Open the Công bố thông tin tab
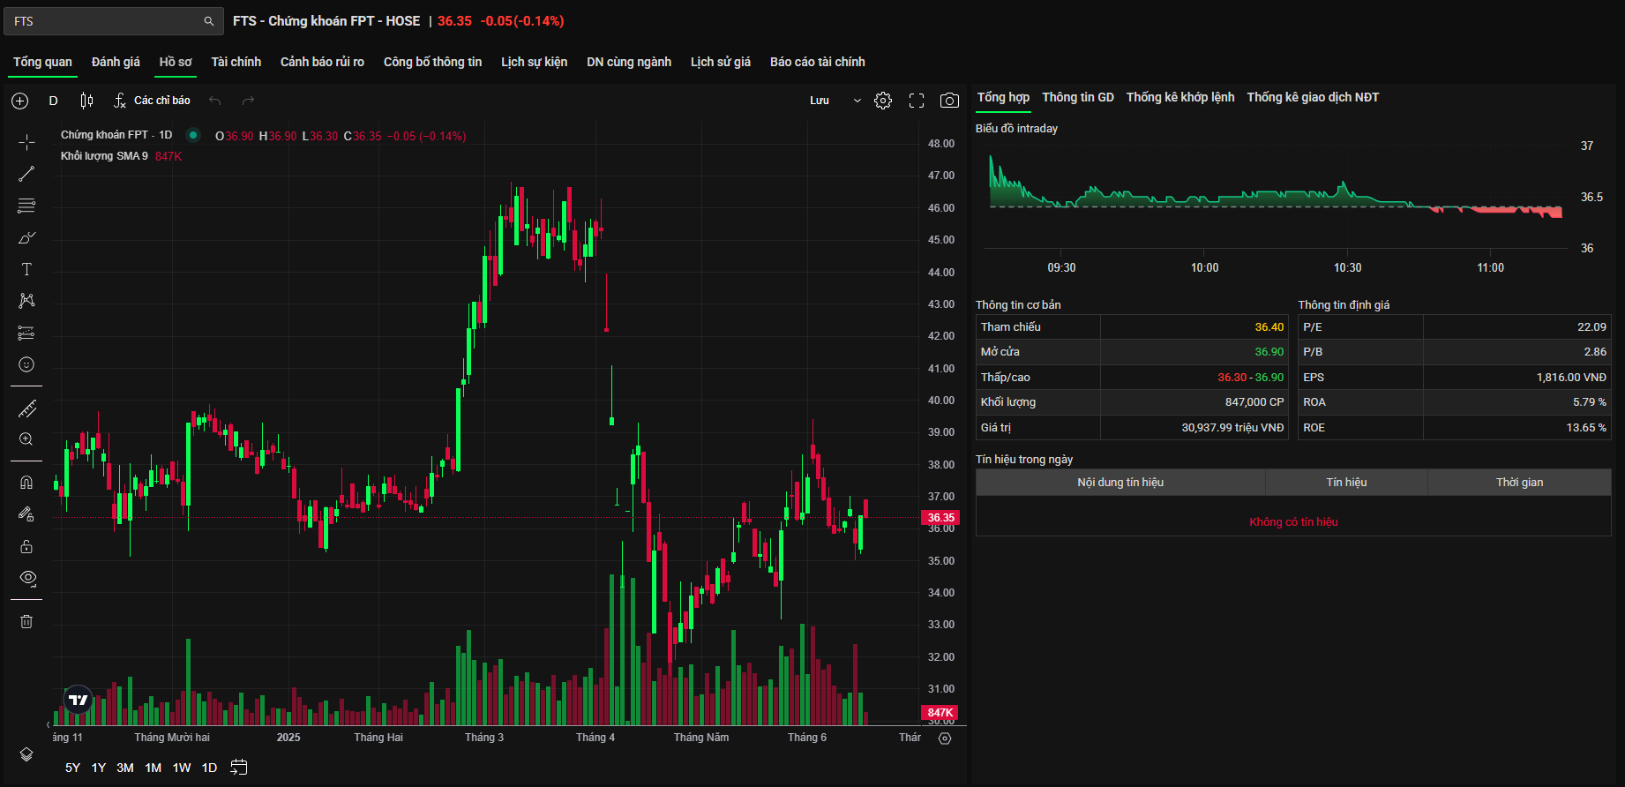 432,62
